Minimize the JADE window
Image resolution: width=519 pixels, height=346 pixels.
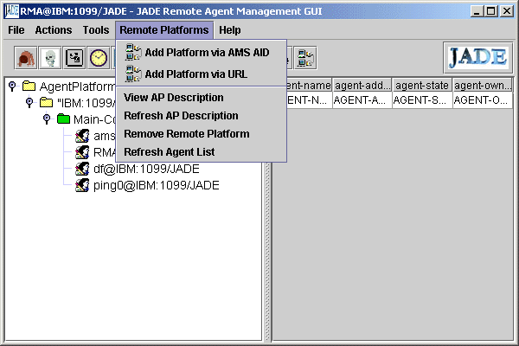point(477,11)
